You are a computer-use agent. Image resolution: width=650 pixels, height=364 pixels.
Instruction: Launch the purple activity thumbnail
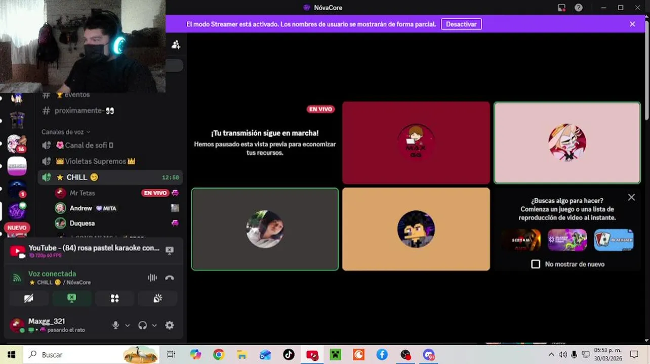pyautogui.click(x=567, y=240)
